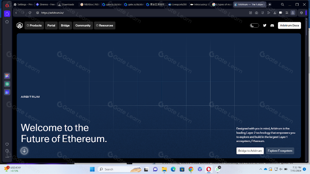
Task: Take a snapshot with the camera icon
Action: 257,13
